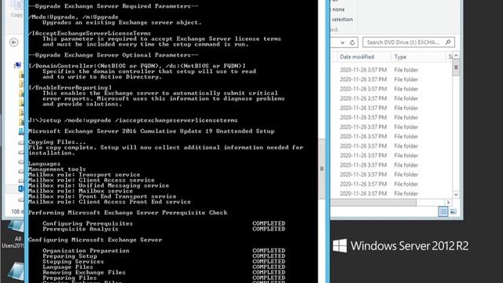
Task: Click 'Mailbox role: Front End Transport service' line
Action: pyautogui.click(x=102, y=197)
